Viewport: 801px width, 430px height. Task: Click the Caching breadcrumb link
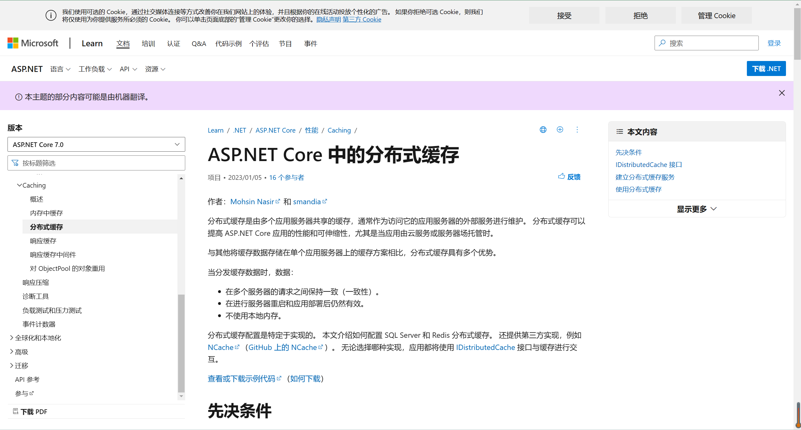pyautogui.click(x=339, y=130)
